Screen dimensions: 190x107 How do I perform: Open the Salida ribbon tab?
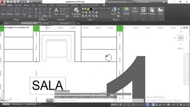tap(51, 5)
